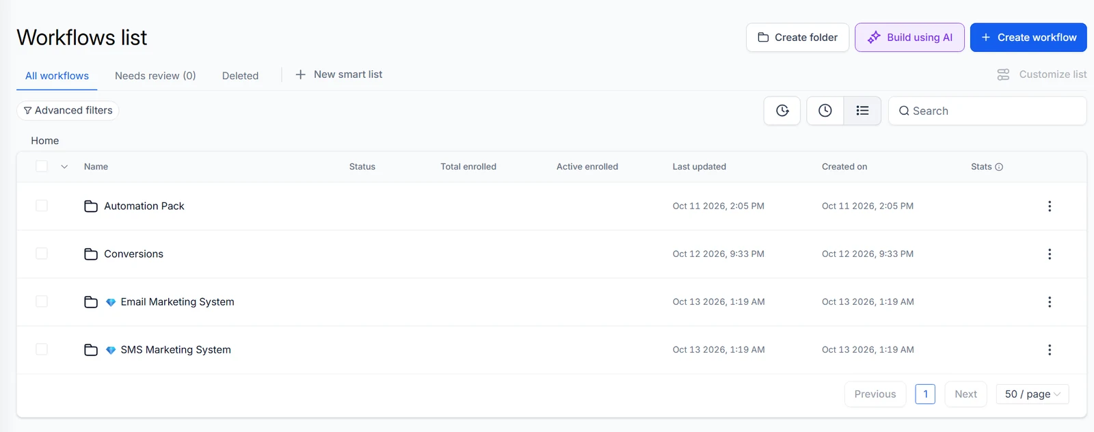Image resolution: width=1094 pixels, height=432 pixels.
Task: Check the Automation Pack row checkbox
Action: (42, 206)
